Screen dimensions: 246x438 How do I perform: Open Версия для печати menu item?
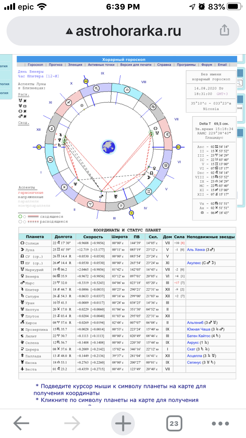click(136, 65)
